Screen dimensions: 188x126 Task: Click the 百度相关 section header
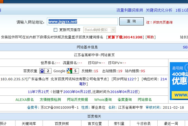94,116
